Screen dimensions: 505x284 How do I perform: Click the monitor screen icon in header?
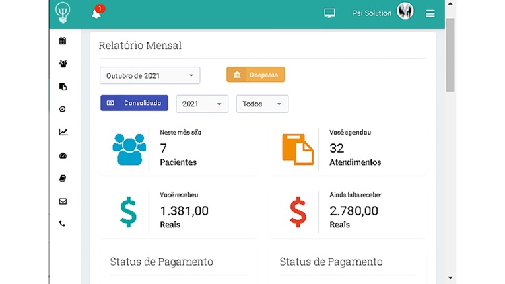pyautogui.click(x=329, y=13)
